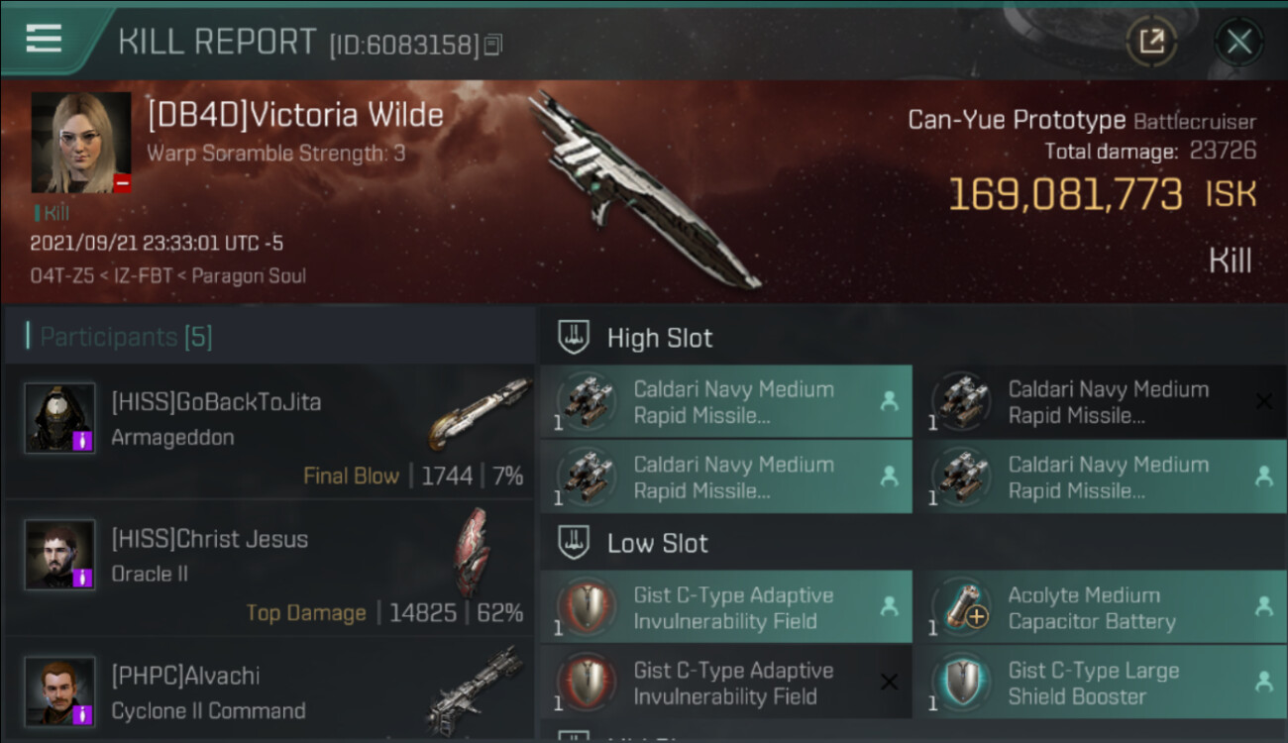1288x743 pixels.
Task: Tap the info badge on Alvachi portrait
Action: 83,713
